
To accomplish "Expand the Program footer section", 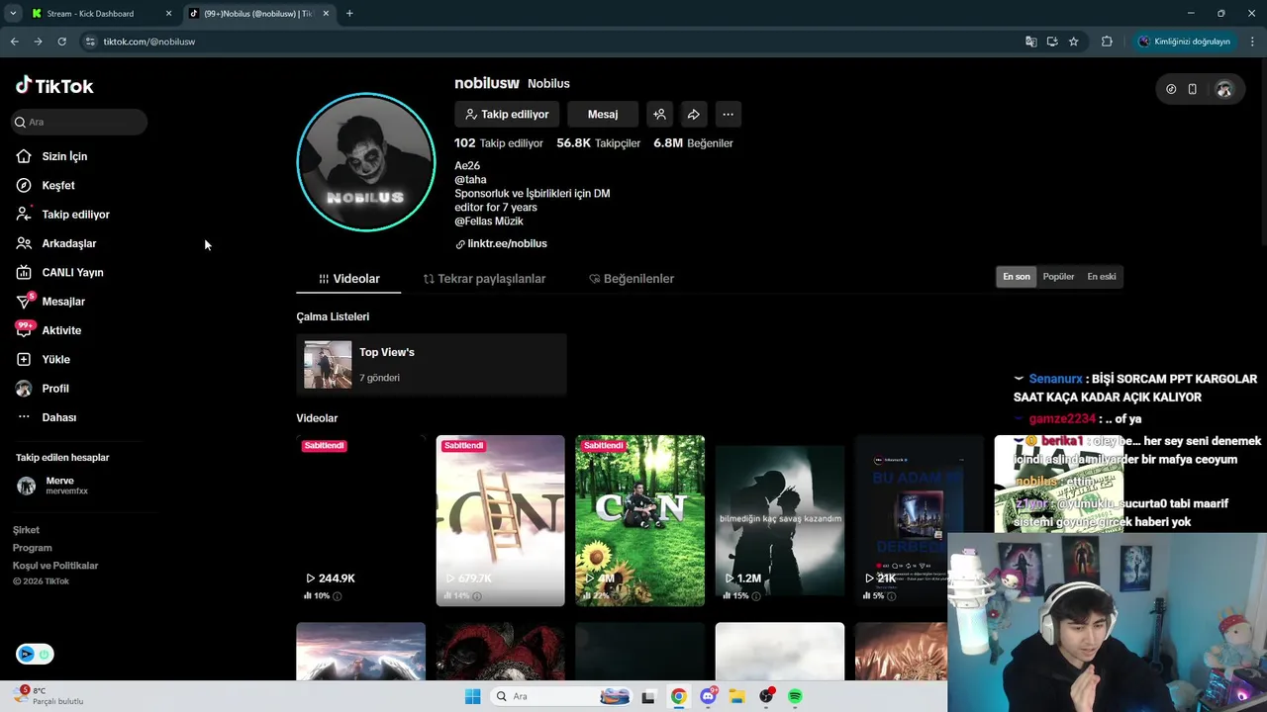I will tap(32, 548).
